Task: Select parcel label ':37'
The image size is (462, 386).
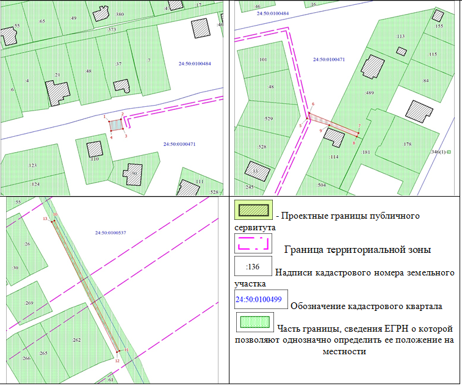Action: coord(118,64)
